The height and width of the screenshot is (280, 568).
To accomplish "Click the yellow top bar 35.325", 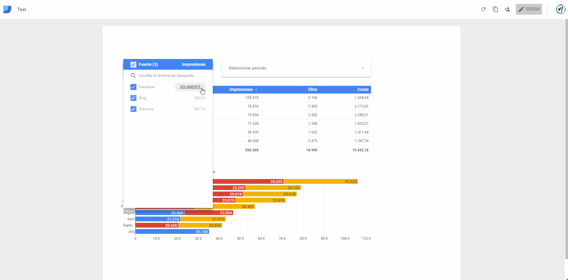I will (321, 181).
